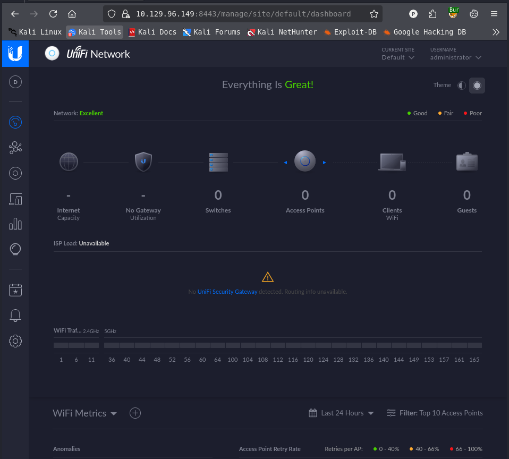Open the Exploit-DB bookmark

350,32
